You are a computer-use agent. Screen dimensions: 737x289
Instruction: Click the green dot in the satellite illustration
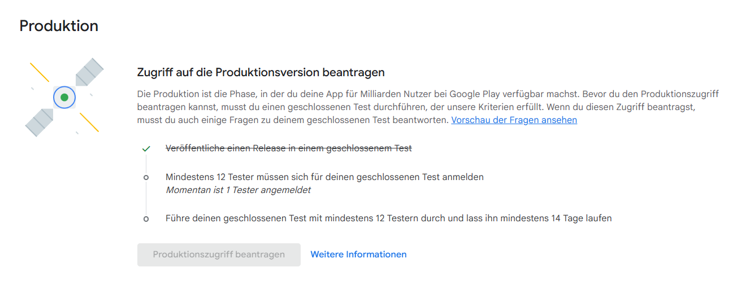[x=64, y=98]
